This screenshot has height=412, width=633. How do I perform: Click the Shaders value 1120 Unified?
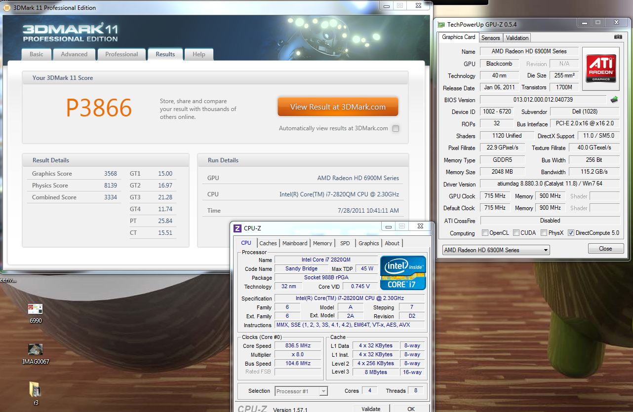click(x=507, y=136)
